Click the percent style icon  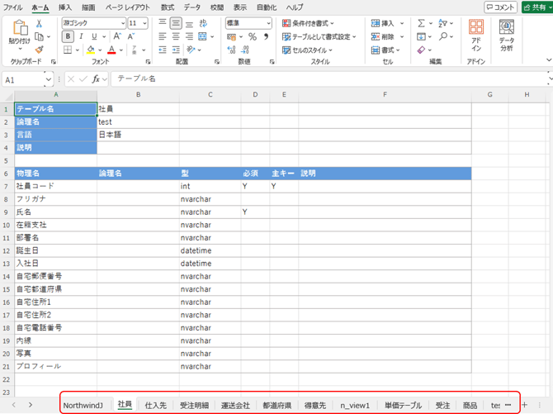(x=253, y=37)
